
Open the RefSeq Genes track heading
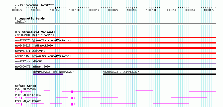click(x=25, y=86)
